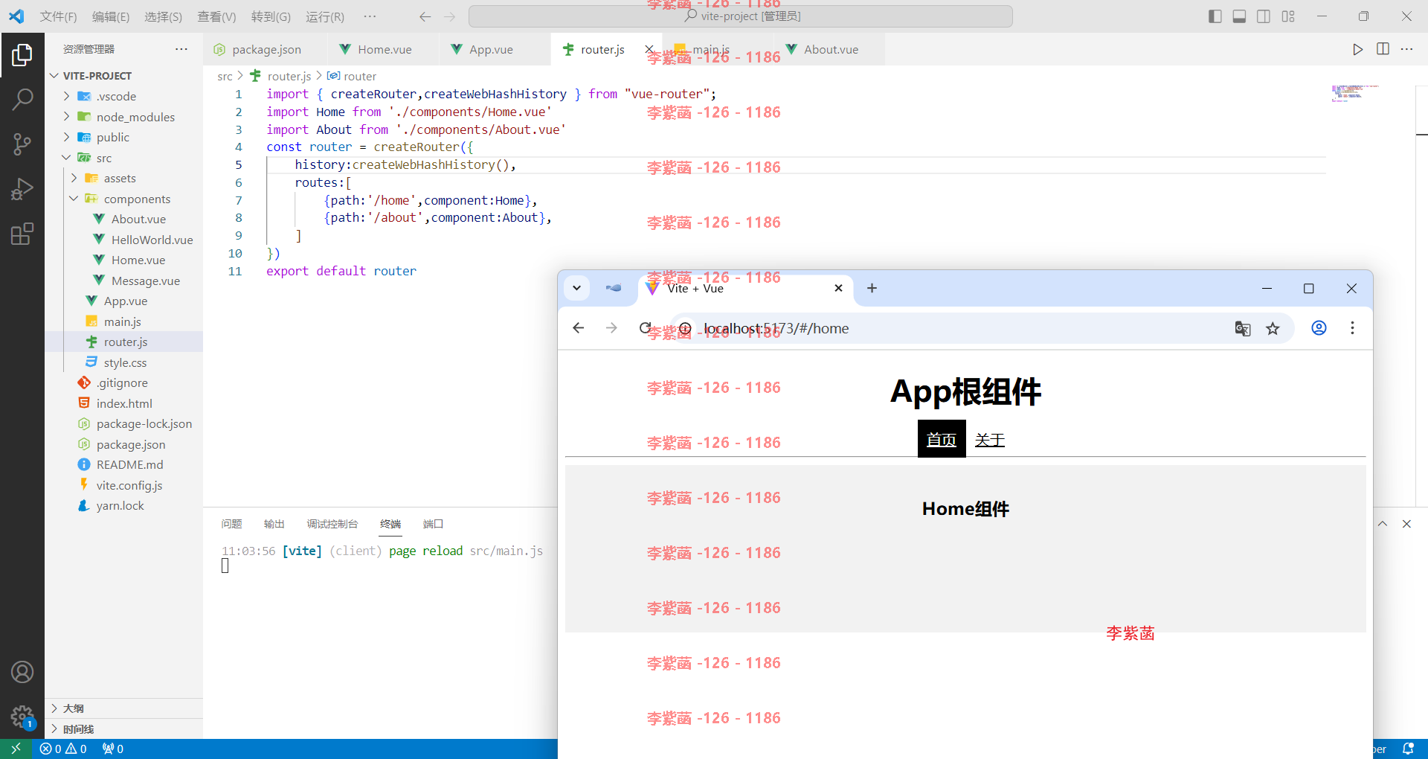
Task: Open the 编辑(E) menu
Action: click(x=111, y=16)
